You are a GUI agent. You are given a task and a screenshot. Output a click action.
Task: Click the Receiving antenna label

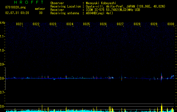point(65,13)
